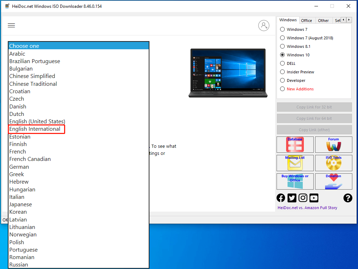Click the Windows 10 laptop image

coord(228,73)
